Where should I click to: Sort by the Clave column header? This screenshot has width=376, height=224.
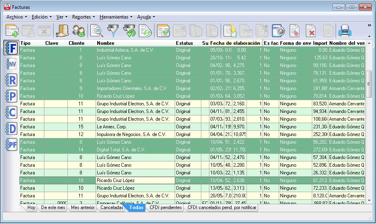(56, 43)
